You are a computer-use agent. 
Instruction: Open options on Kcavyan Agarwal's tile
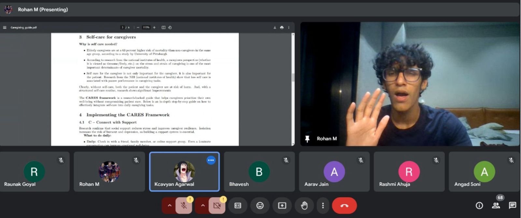tap(211, 160)
